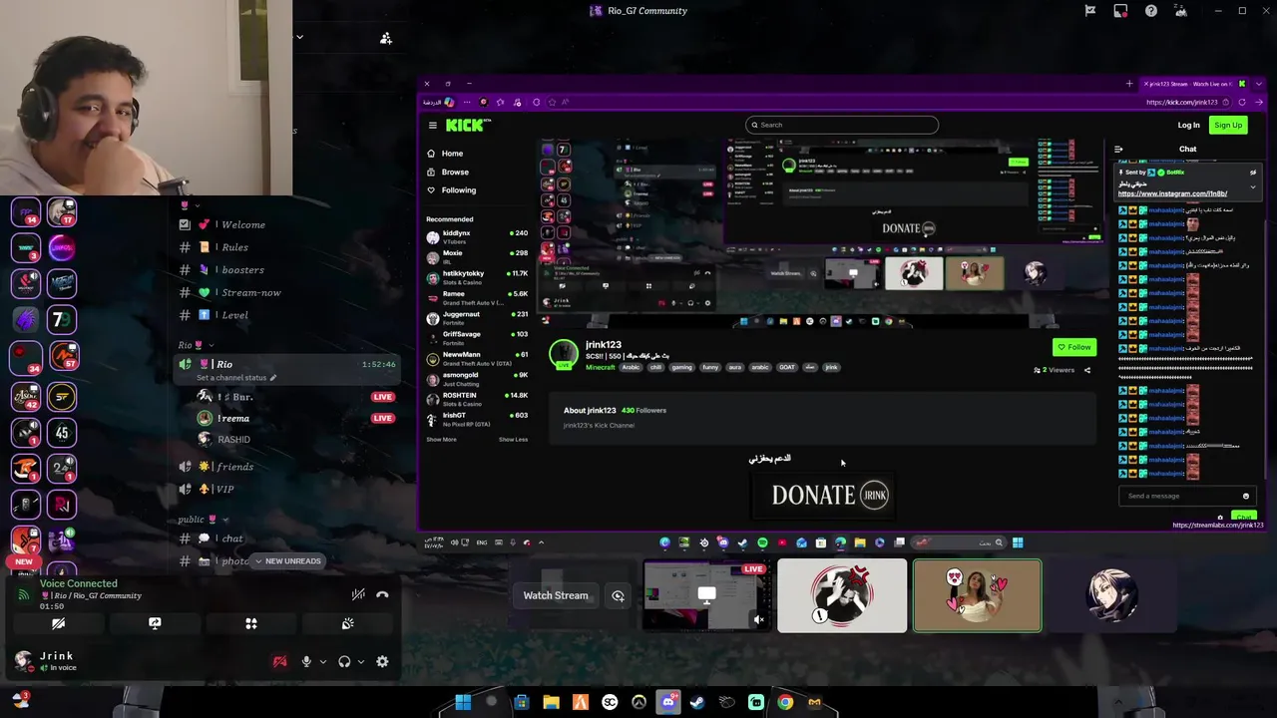1277x718 pixels.
Task: Click green Sign Up button
Action: 1228,125
